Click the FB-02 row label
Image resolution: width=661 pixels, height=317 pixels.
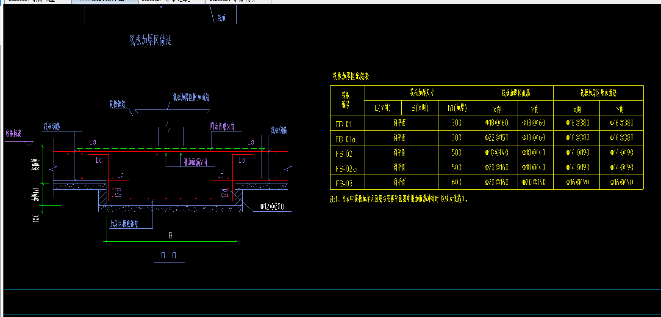pyautogui.click(x=344, y=154)
